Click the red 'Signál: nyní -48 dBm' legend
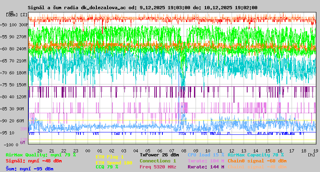Screen dimensions: 320x172 (x=34, y=161)
